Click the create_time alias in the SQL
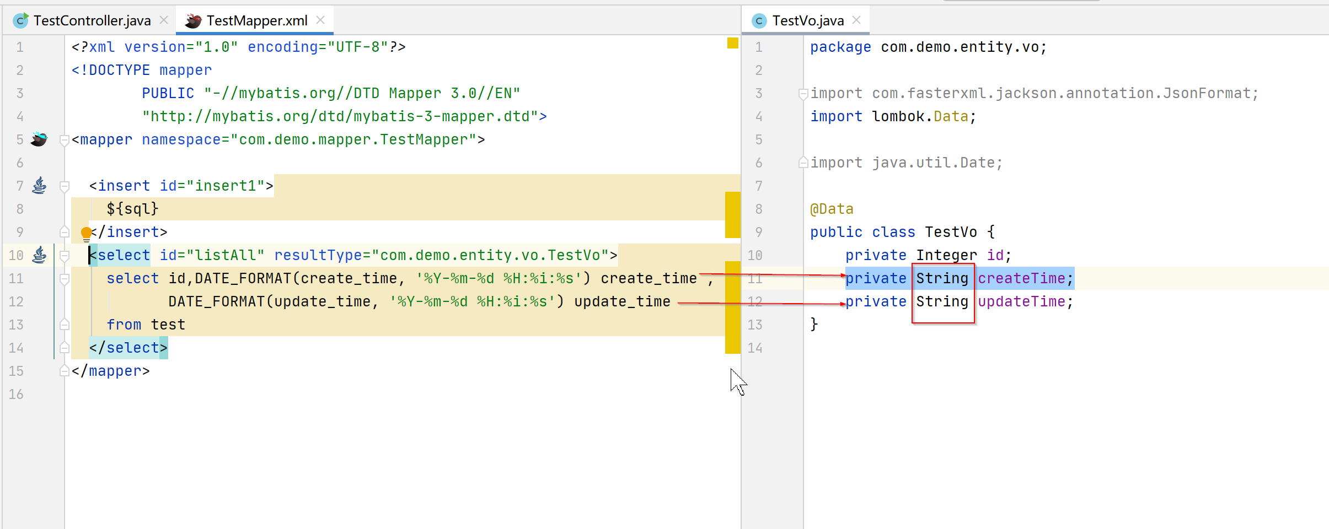 click(649, 278)
